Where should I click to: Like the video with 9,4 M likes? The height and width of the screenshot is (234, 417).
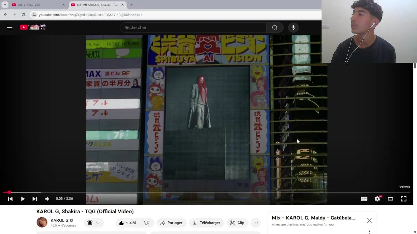(127, 223)
